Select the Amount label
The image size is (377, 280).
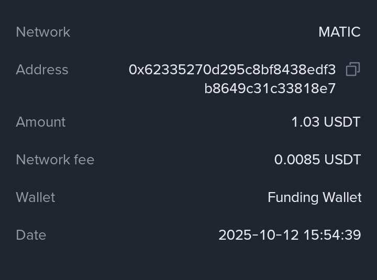tap(40, 122)
